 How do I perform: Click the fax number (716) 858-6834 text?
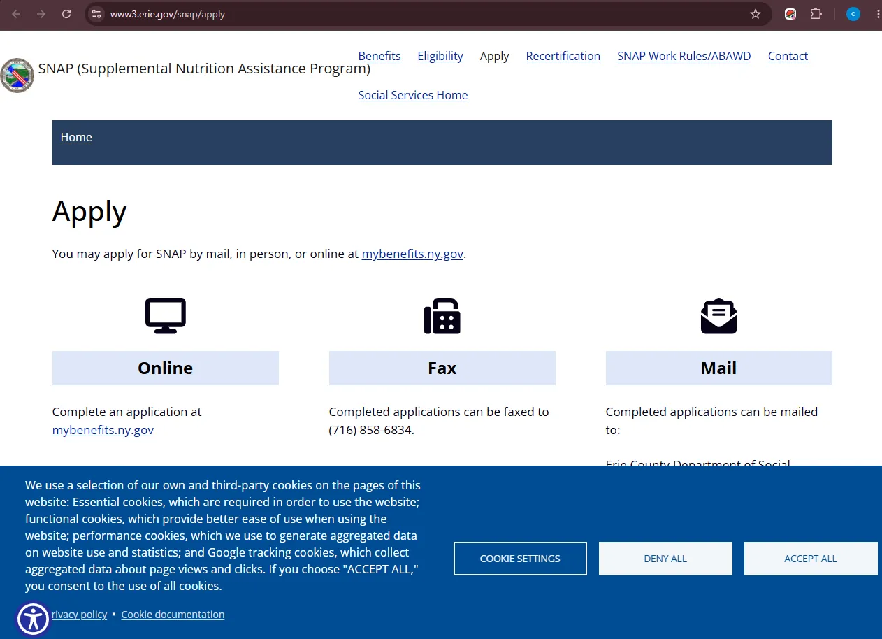pos(370,430)
